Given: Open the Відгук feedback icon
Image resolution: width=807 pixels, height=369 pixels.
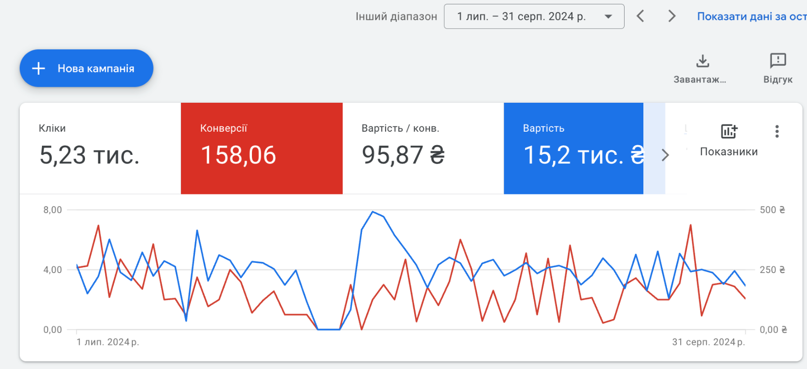Looking at the screenshot, I should pos(778,61).
